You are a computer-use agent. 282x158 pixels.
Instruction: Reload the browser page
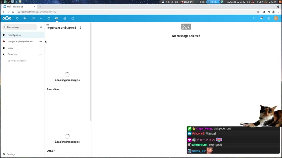pos(13,12)
